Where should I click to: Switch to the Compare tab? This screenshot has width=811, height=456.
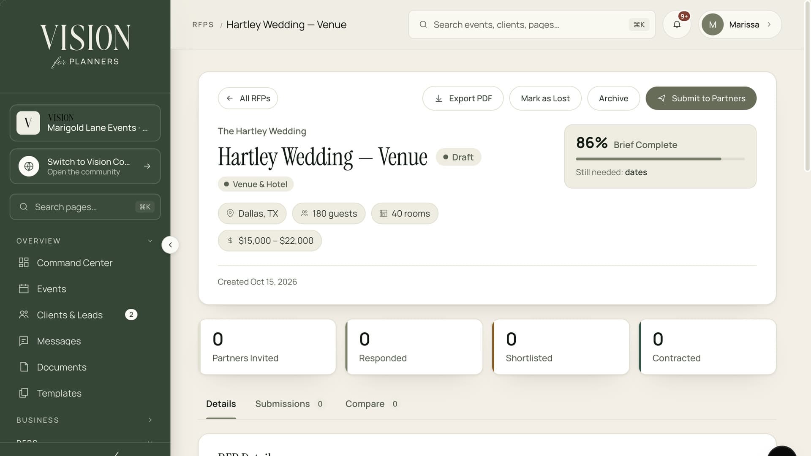[x=372, y=404]
